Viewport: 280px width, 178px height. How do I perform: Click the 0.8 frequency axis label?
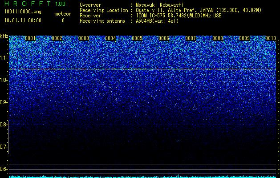[x=3, y=125]
